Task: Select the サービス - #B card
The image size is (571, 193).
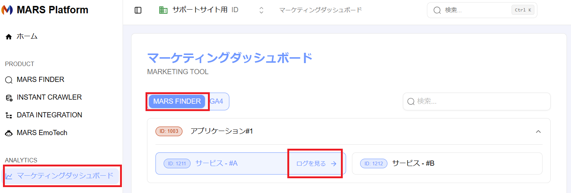Action: click(447, 163)
